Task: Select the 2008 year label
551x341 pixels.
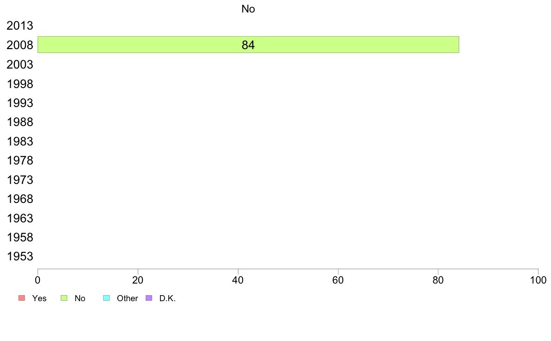Action: tap(19, 45)
